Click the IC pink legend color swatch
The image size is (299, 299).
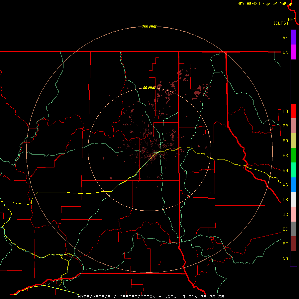point(293,214)
